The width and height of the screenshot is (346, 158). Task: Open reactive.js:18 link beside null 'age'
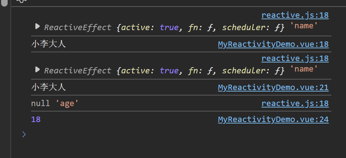pos(295,104)
